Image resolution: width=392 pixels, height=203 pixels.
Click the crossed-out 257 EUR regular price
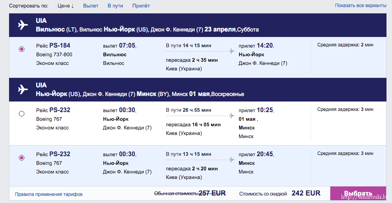212,193
